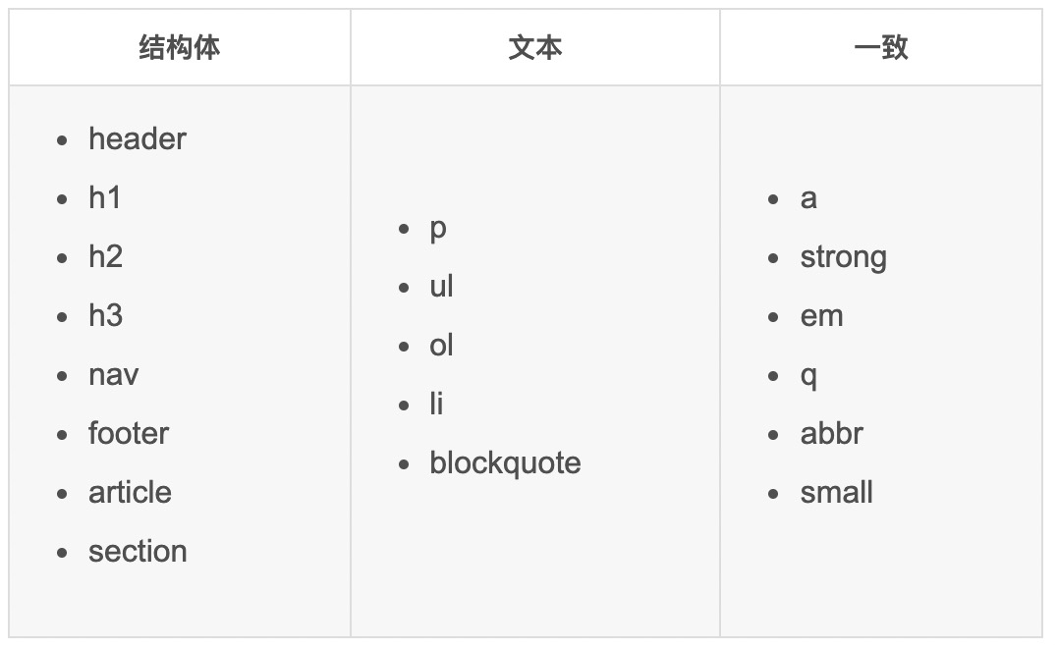Screen dimensions: 1057x650
Task: Select the em list item
Action: tap(822, 316)
